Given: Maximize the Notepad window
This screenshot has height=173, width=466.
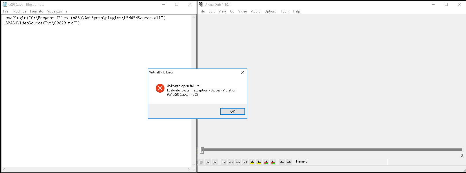Looking at the screenshot, I should pyautogui.click(x=177, y=4).
